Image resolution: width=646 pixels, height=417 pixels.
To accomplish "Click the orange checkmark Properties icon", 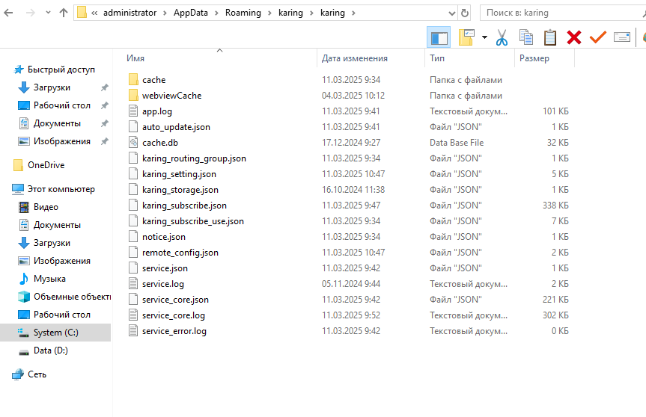I will click(598, 37).
